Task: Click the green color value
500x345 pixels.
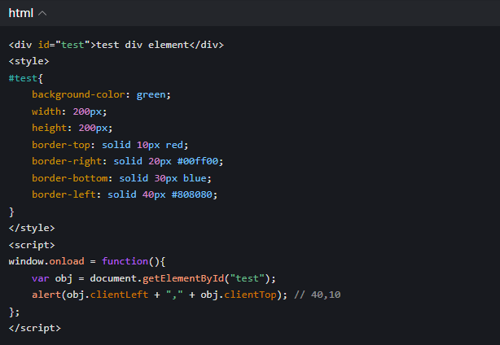Action: (x=153, y=94)
